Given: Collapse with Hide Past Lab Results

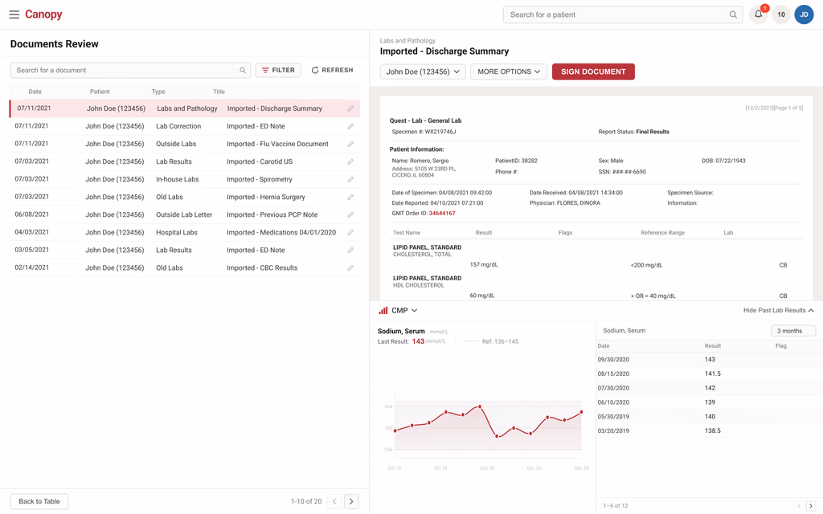Looking at the screenshot, I should [x=778, y=311].
